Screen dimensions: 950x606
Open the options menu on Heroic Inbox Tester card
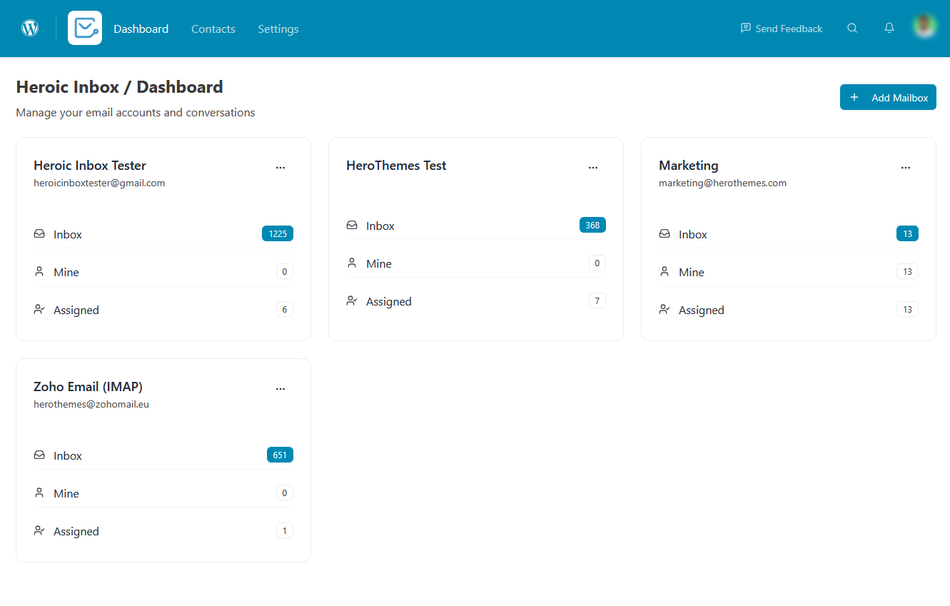pyautogui.click(x=280, y=167)
